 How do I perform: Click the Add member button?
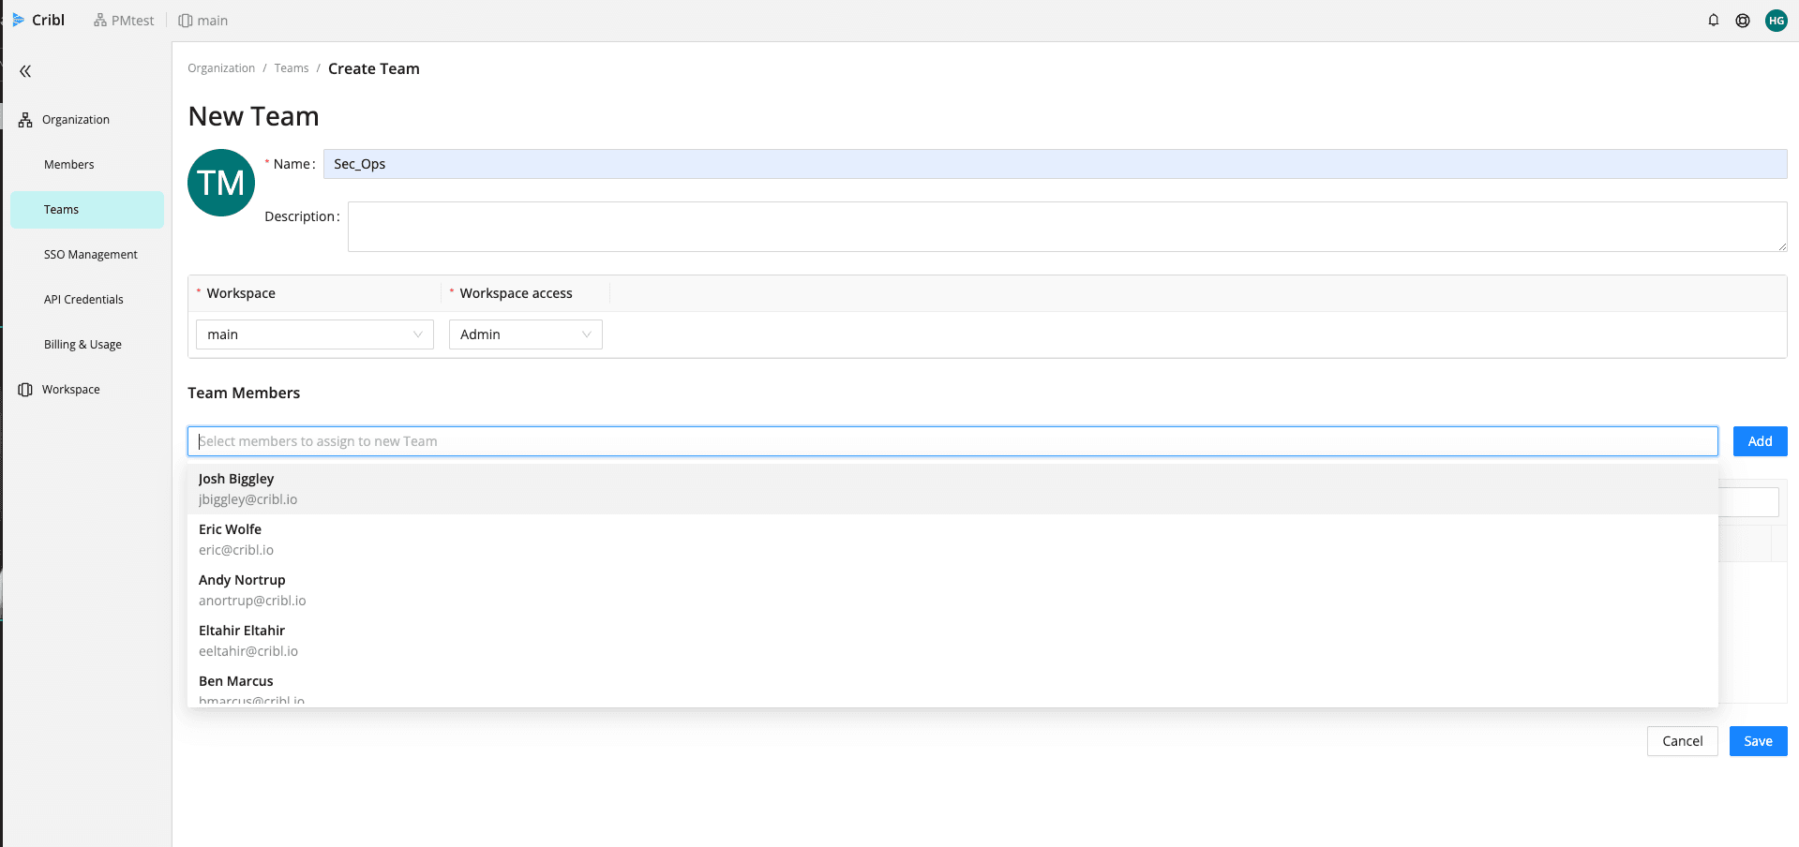[1760, 441]
